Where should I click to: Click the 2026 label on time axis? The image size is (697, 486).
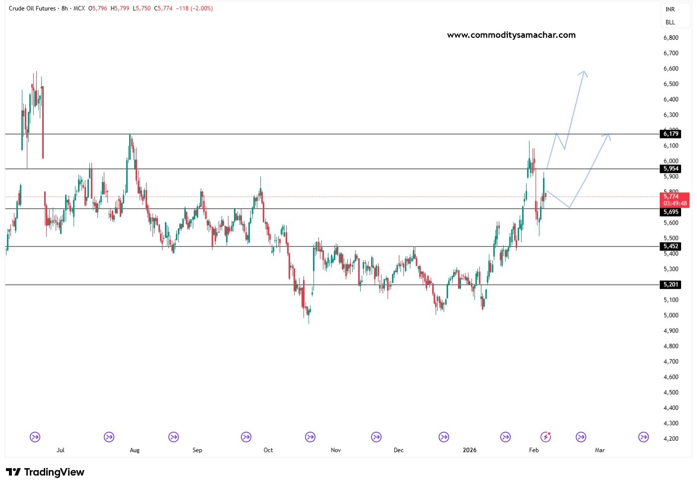[469, 450]
